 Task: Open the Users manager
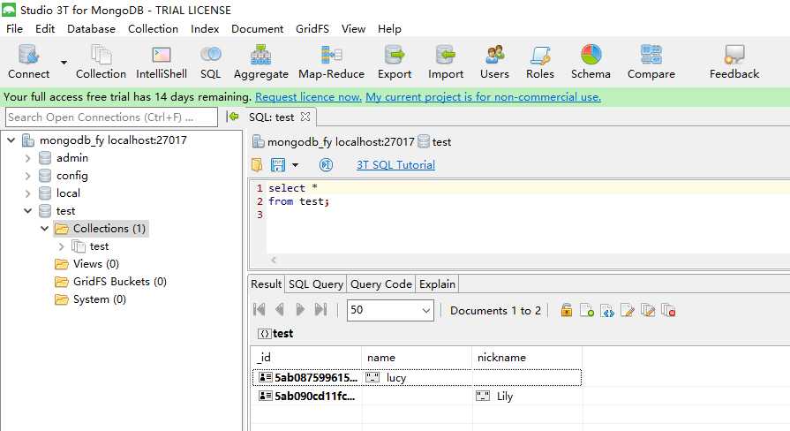pos(494,62)
